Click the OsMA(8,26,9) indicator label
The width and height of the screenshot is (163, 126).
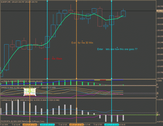pos(7,100)
